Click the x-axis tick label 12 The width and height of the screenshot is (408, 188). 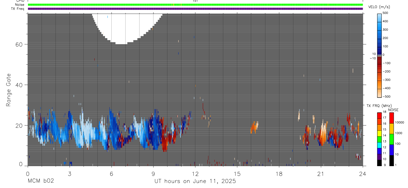tap(195, 173)
